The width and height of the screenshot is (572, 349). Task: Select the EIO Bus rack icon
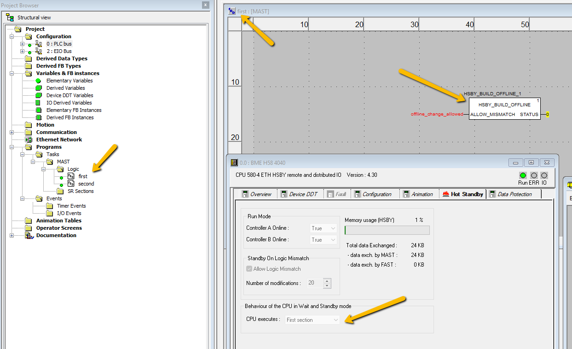(39, 51)
